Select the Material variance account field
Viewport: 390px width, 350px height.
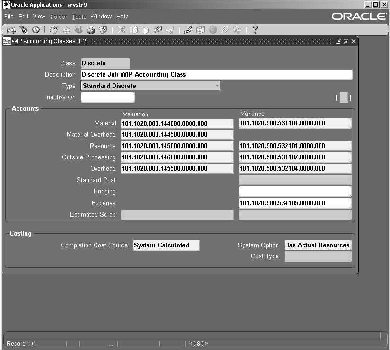[x=295, y=123]
